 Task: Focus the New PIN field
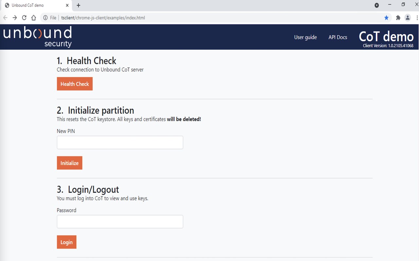click(120, 143)
